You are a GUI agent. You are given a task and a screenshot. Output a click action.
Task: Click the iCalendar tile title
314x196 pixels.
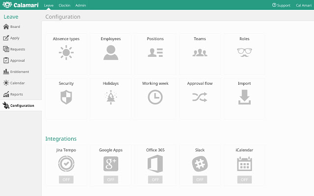pos(244,150)
